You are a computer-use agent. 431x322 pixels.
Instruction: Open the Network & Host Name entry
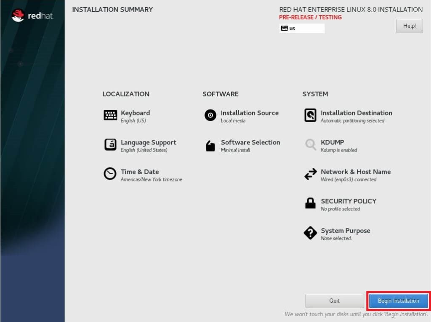[x=355, y=172]
